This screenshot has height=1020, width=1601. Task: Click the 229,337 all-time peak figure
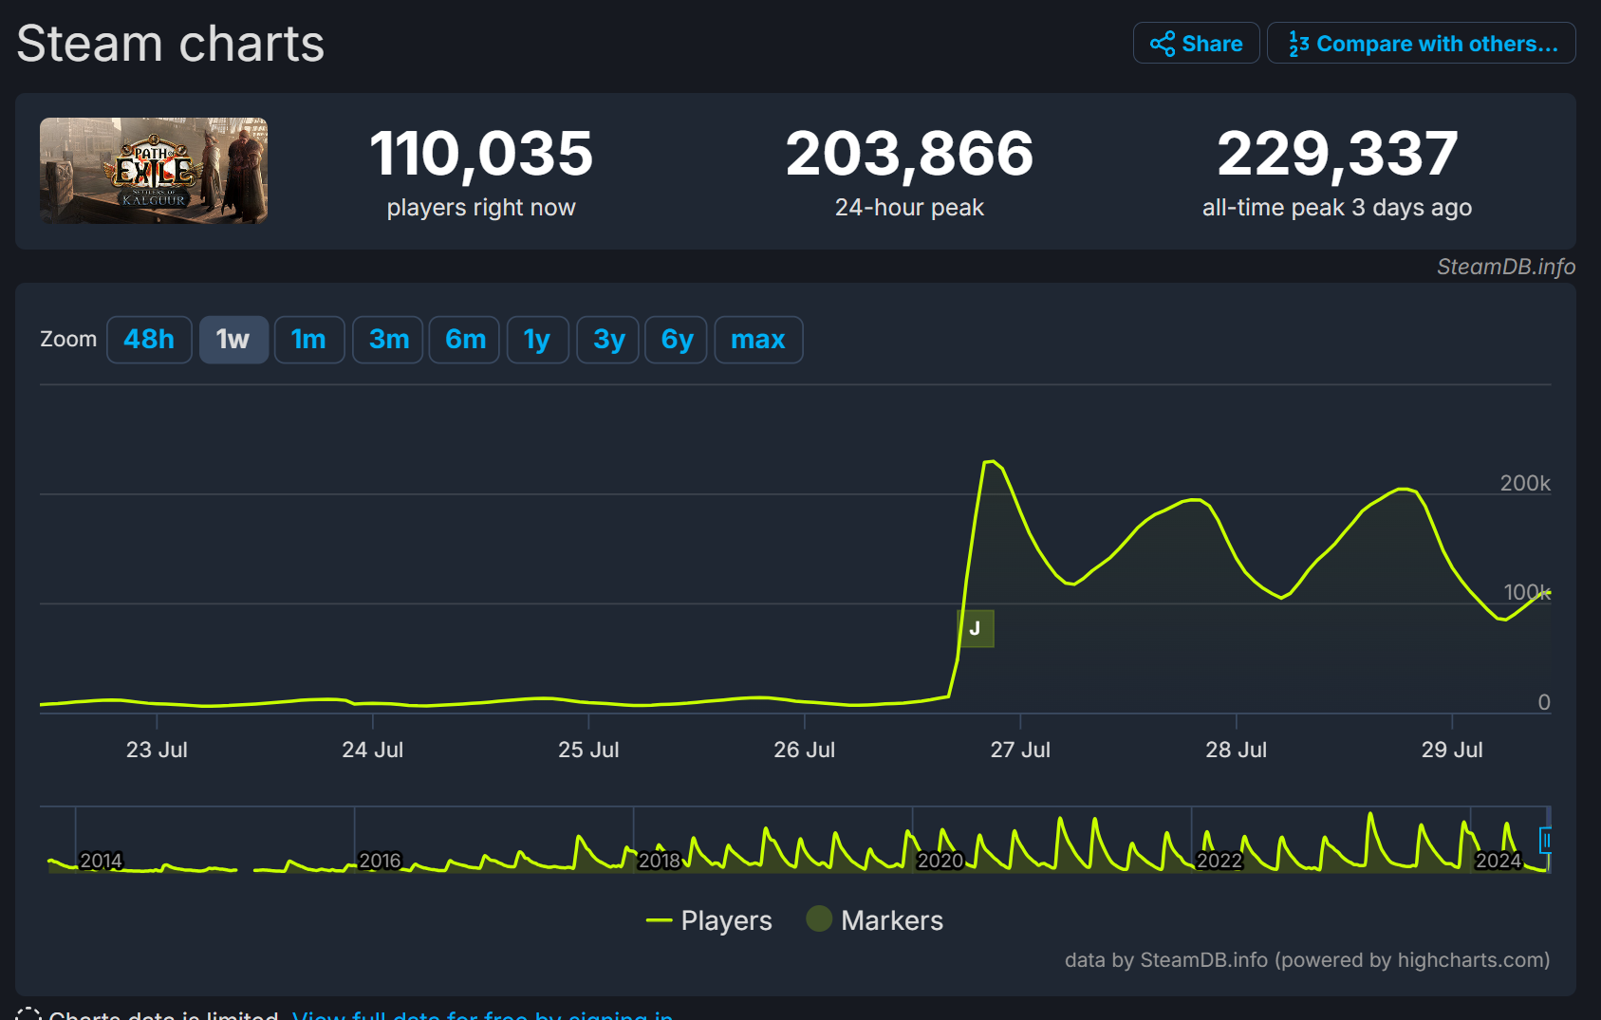click(1337, 154)
